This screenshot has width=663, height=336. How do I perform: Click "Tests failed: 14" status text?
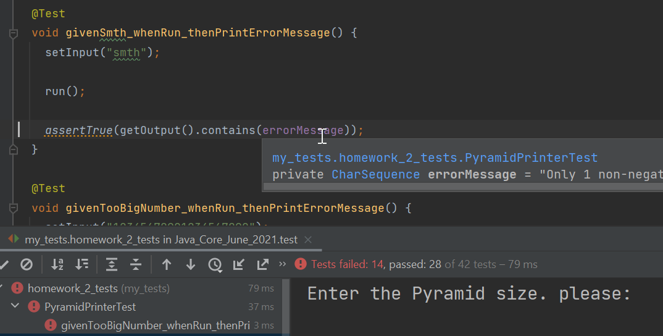(x=347, y=264)
